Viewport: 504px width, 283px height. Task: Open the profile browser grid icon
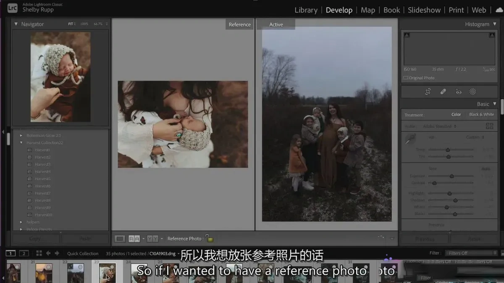coord(489,126)
